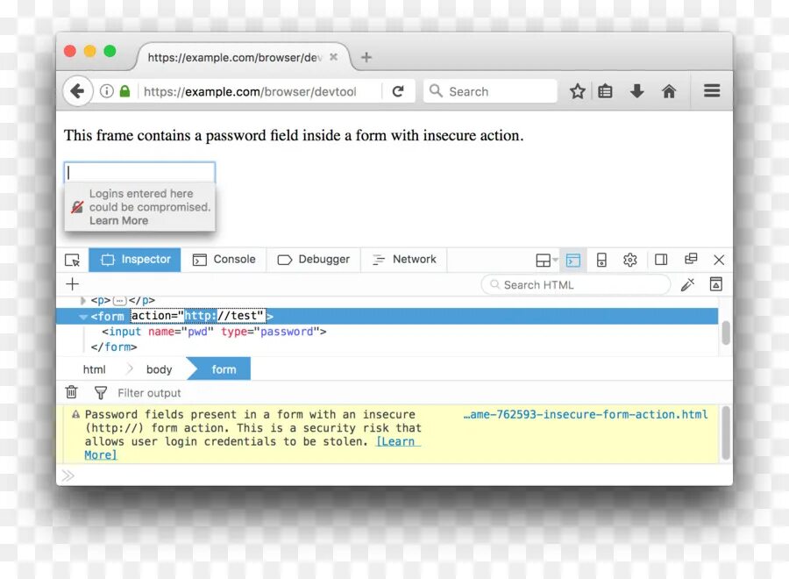Open devtools in separate window icon
The width and height of the screenshot is (789, 579).
691,259
